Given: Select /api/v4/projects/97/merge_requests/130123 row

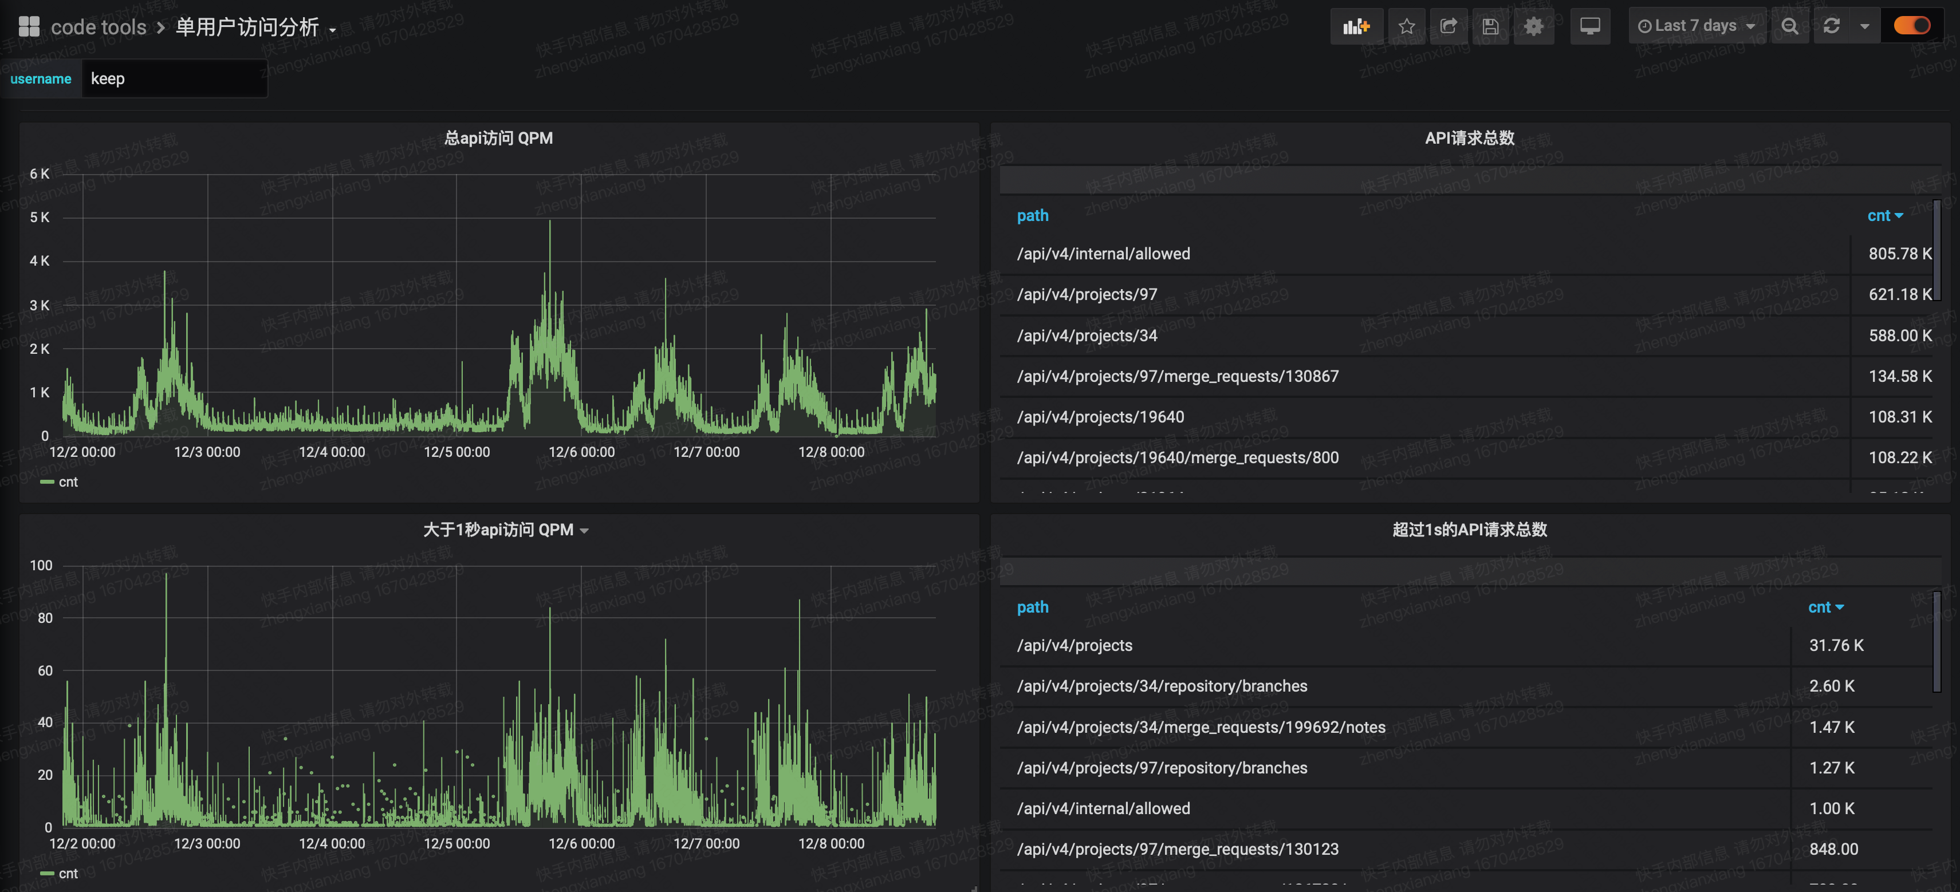Looking at the screenshot, I should coord(1466,850).
